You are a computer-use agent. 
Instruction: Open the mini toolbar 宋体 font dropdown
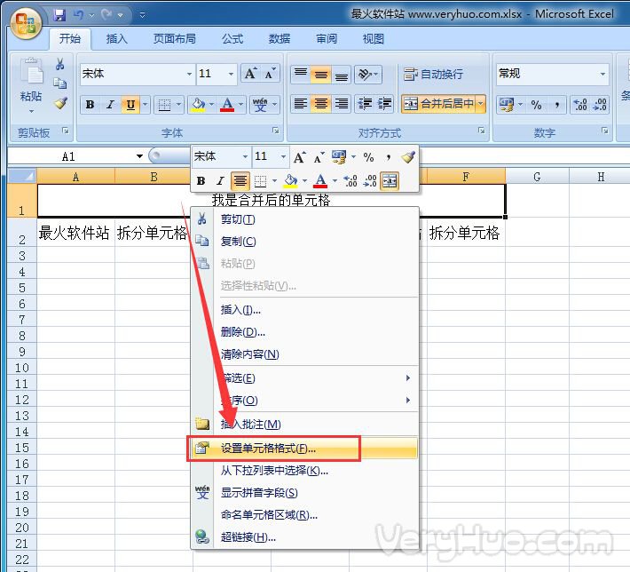click(245, 156)
